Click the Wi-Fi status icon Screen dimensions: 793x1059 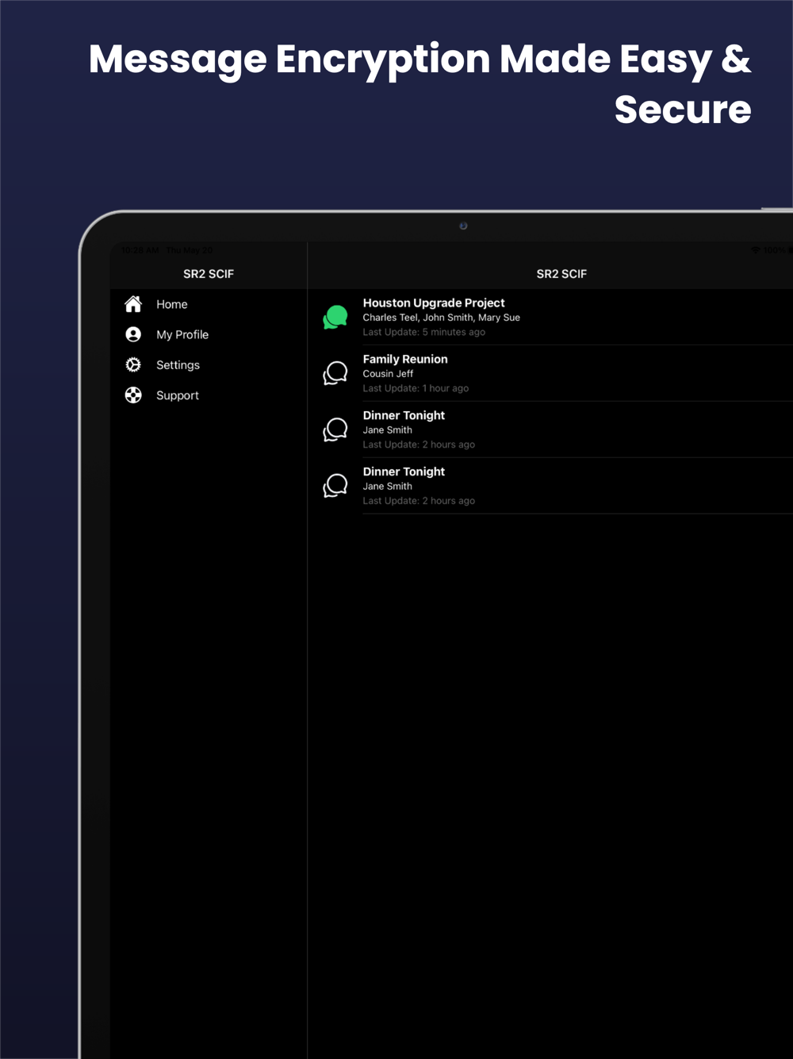pos(755,250)
